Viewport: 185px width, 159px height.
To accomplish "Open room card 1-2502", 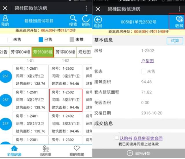I will click(x=66, y=100).
